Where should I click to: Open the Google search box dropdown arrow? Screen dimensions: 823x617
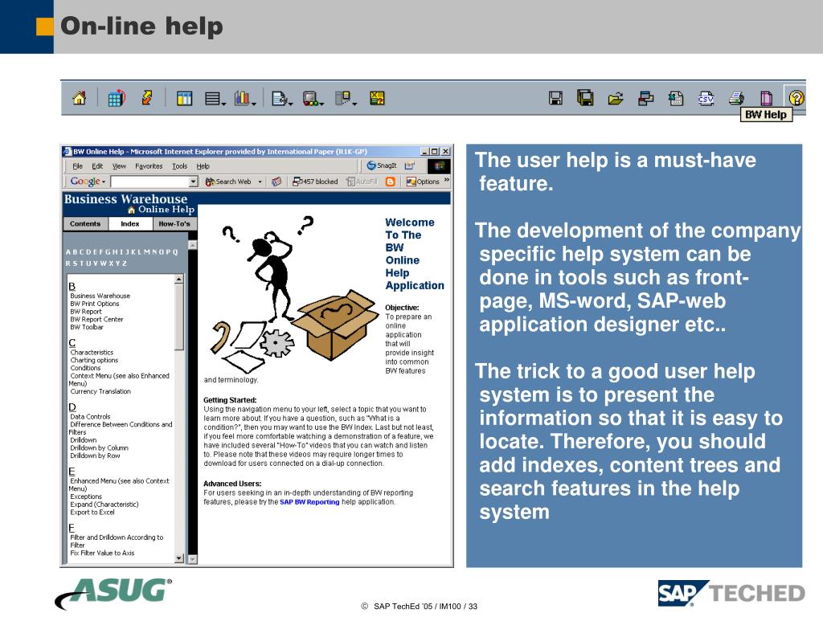(x=193, y=182)
